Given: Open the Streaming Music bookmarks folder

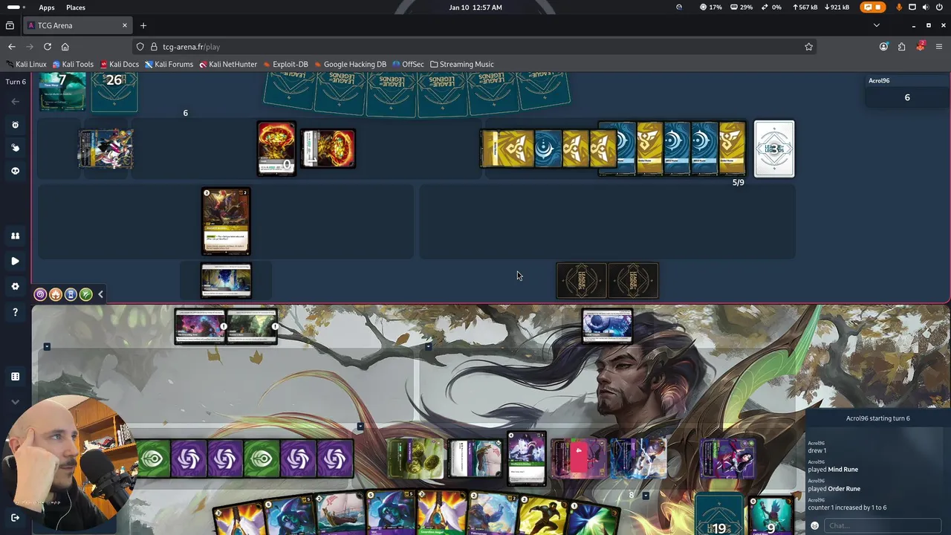Looking at the screenshot, I should coord(461,64).
